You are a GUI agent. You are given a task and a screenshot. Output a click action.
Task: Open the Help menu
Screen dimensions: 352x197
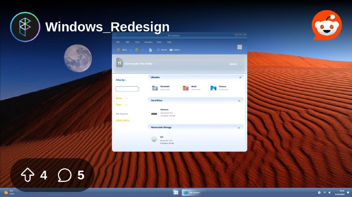point(169,42)
